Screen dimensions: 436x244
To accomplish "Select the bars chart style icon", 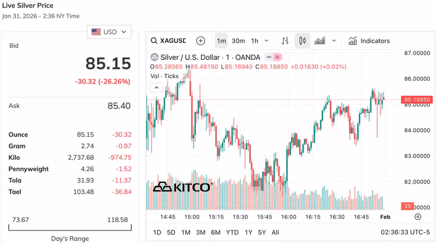I will 285,41.
